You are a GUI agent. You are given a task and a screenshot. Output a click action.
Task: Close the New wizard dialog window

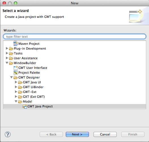coord(4,3)
